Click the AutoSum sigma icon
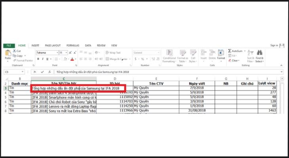Viewport: 289px width, 158px height. point(230,51)
